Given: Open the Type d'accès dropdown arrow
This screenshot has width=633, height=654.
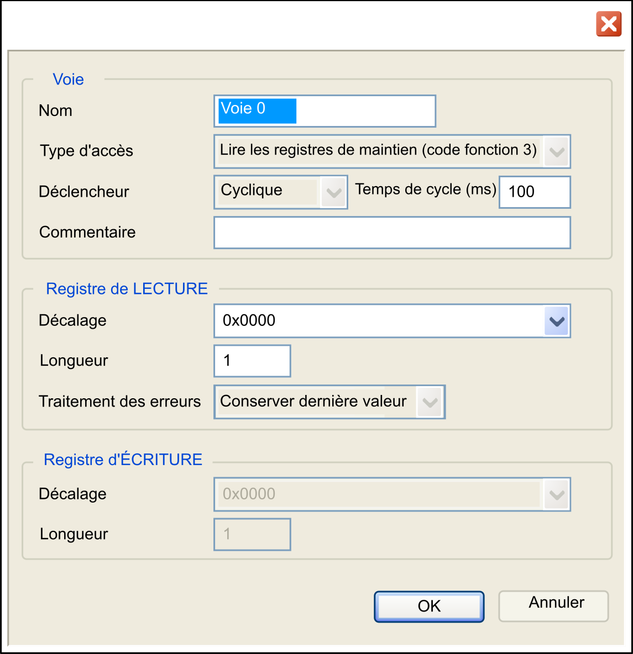Looking at the screenshot, I should [x=557, y=151].
